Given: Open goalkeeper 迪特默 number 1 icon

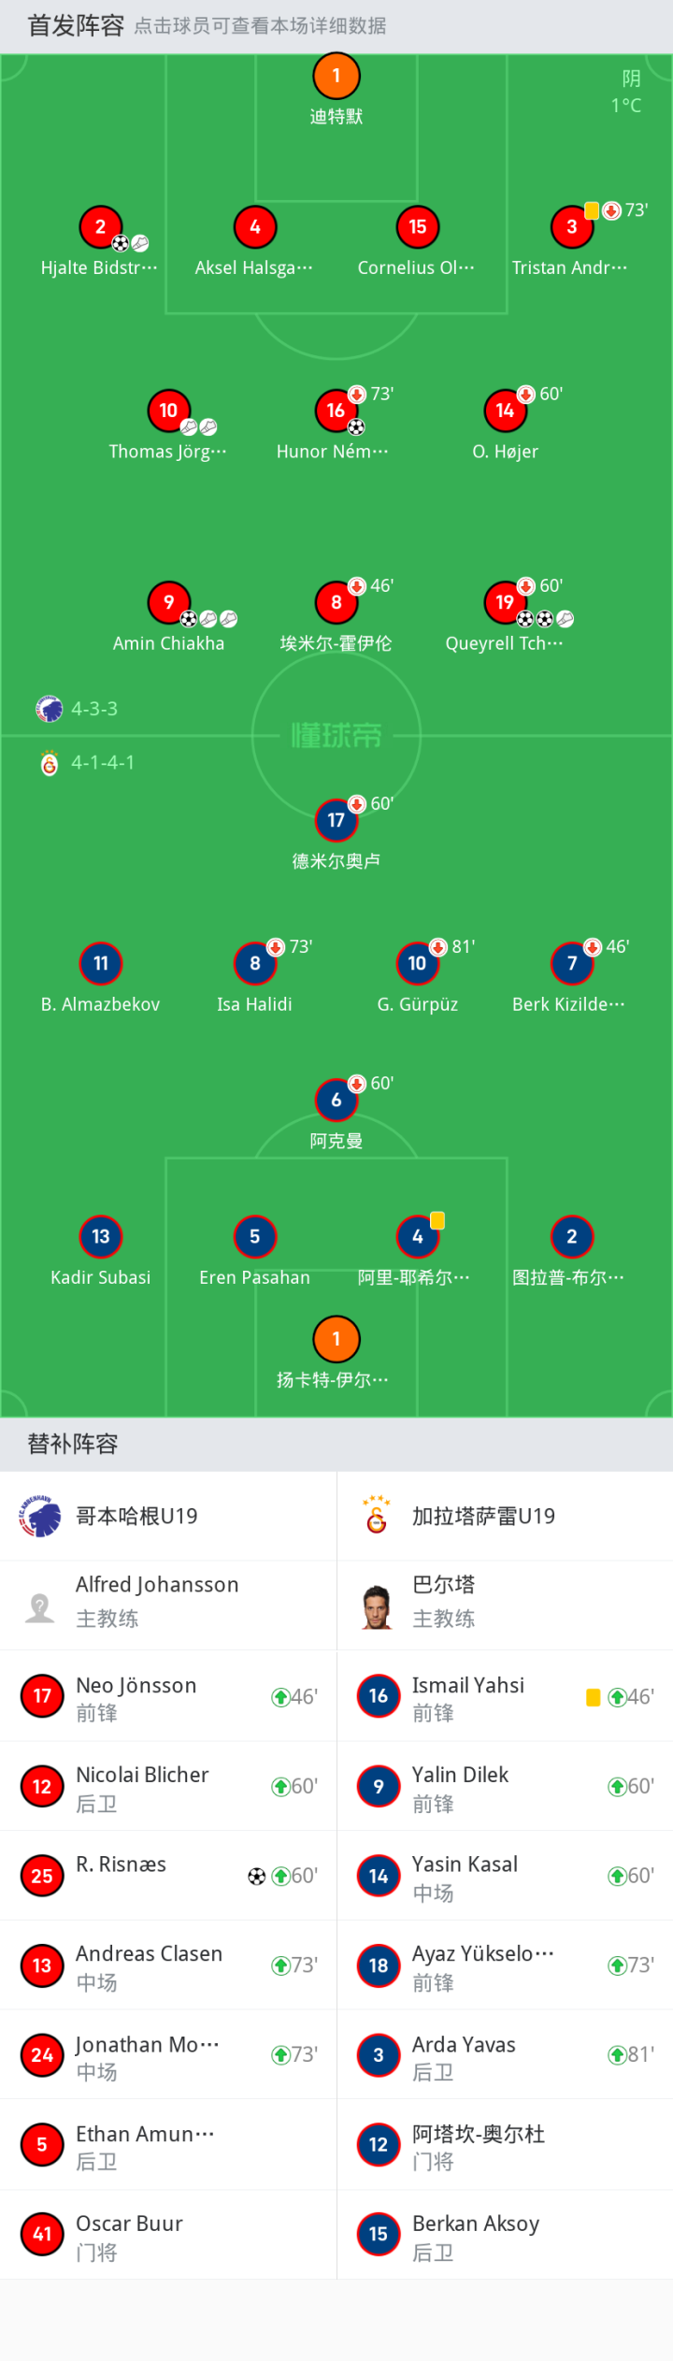Looking at the screenshot, I should [336, 76].
